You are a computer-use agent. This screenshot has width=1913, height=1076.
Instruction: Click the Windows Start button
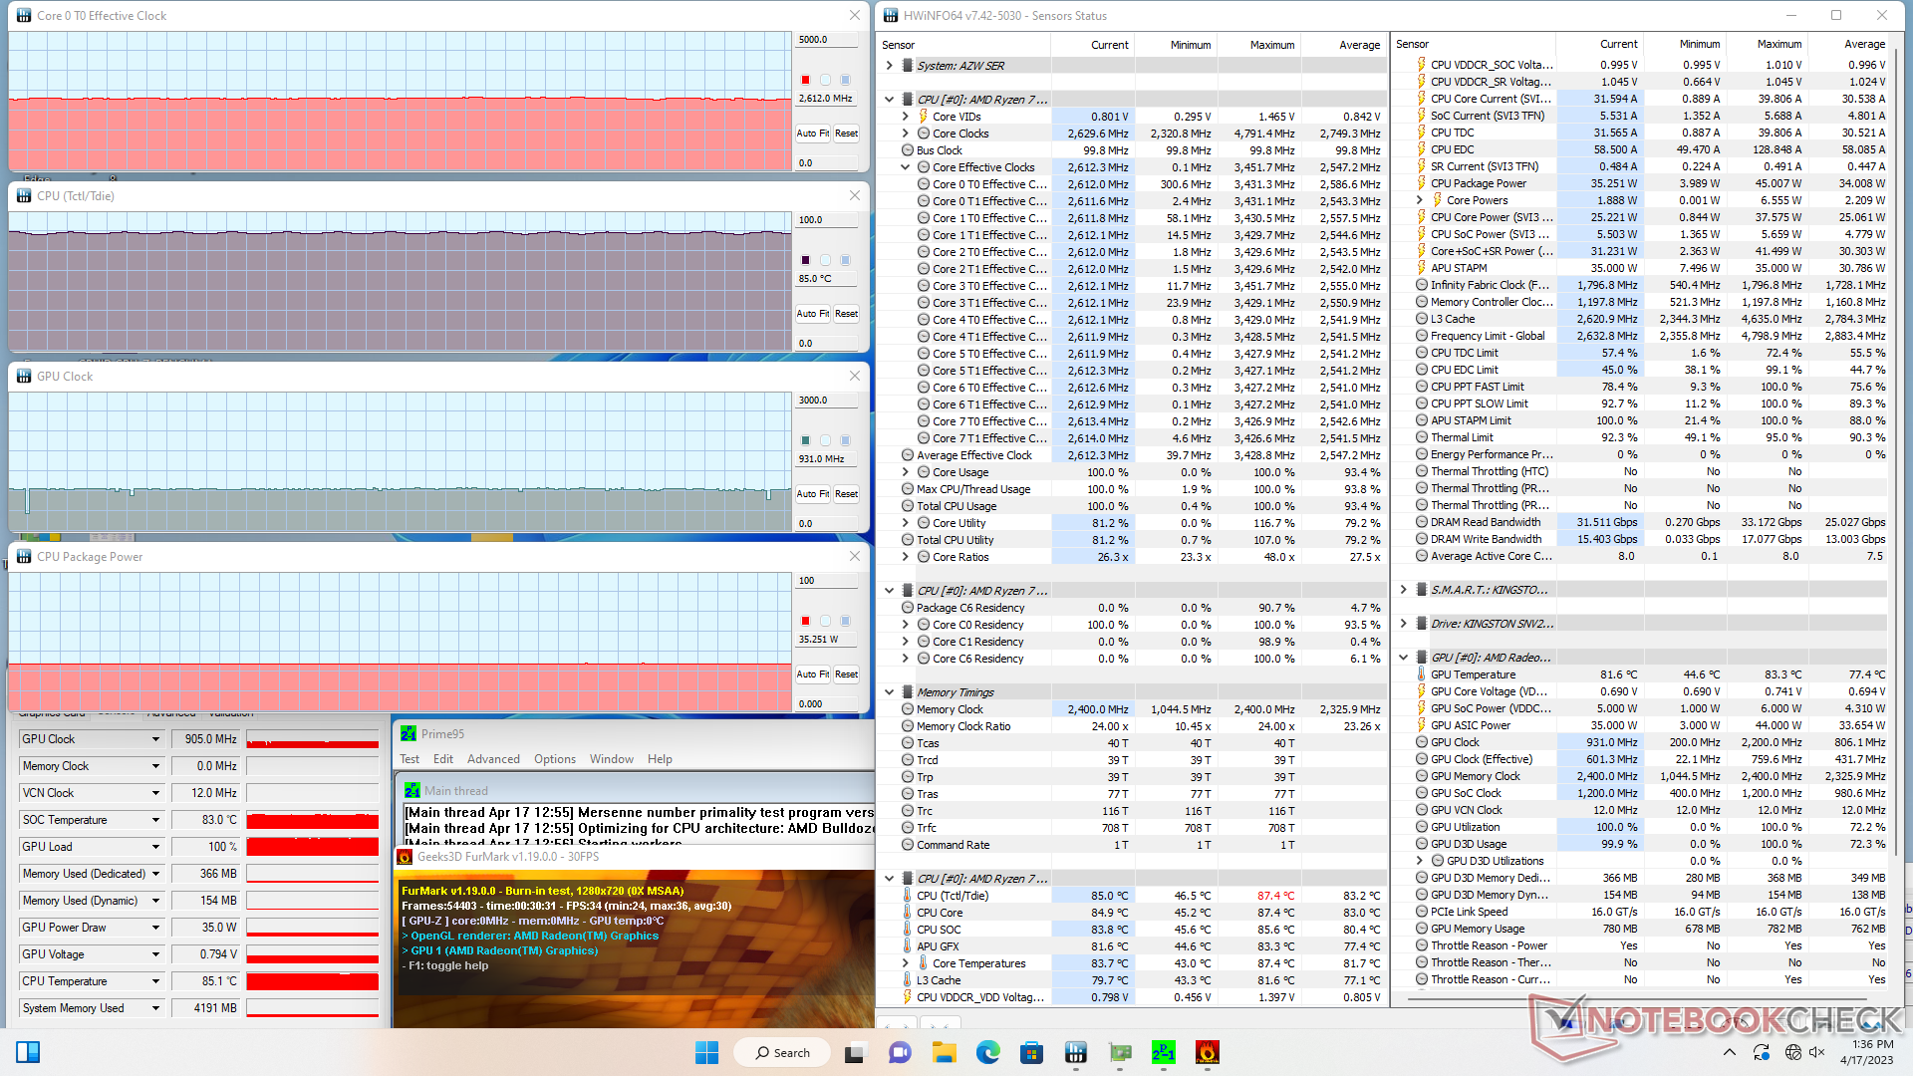tap(706, 1052)
